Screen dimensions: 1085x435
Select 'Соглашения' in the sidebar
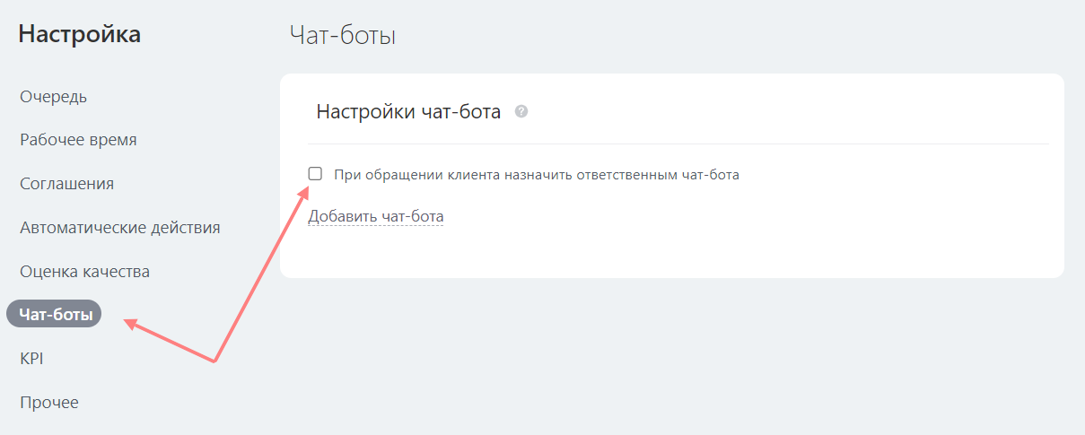(66, 184)
